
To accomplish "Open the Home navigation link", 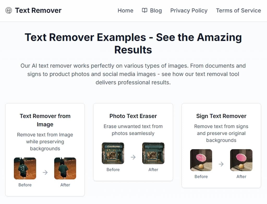I will (125, 11).
